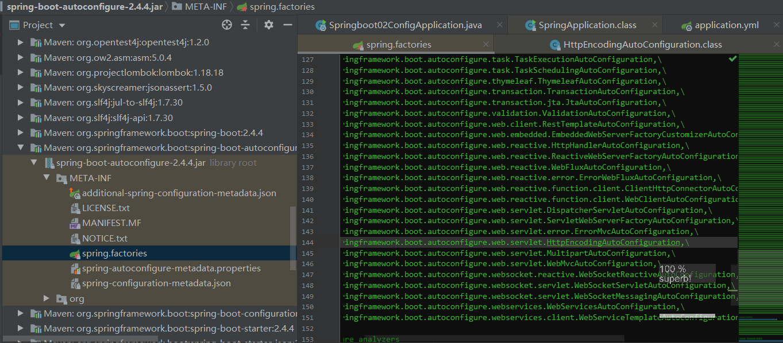This screenshot has width=783, height=343.
Task: Click the ErrorMvcAutoConfiguration line
Action: tap(520, 232)
